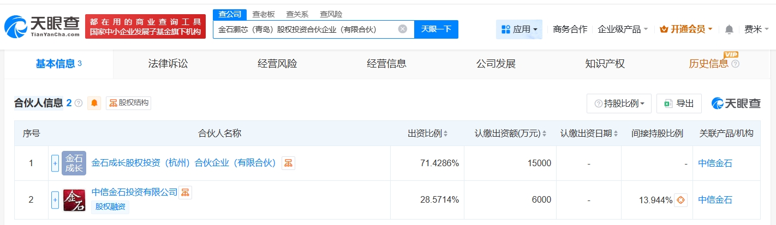Open the 持股比例 dropdown
The height and width of the screenshot is (225, 776).
[619, 104]
